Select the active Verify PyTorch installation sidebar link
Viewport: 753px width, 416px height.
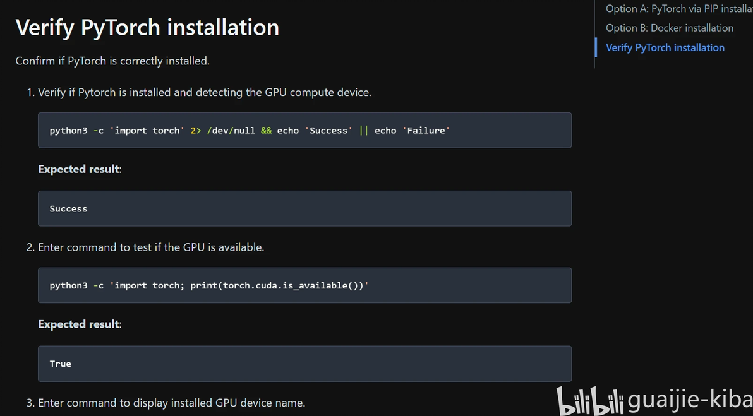(665, 47)
